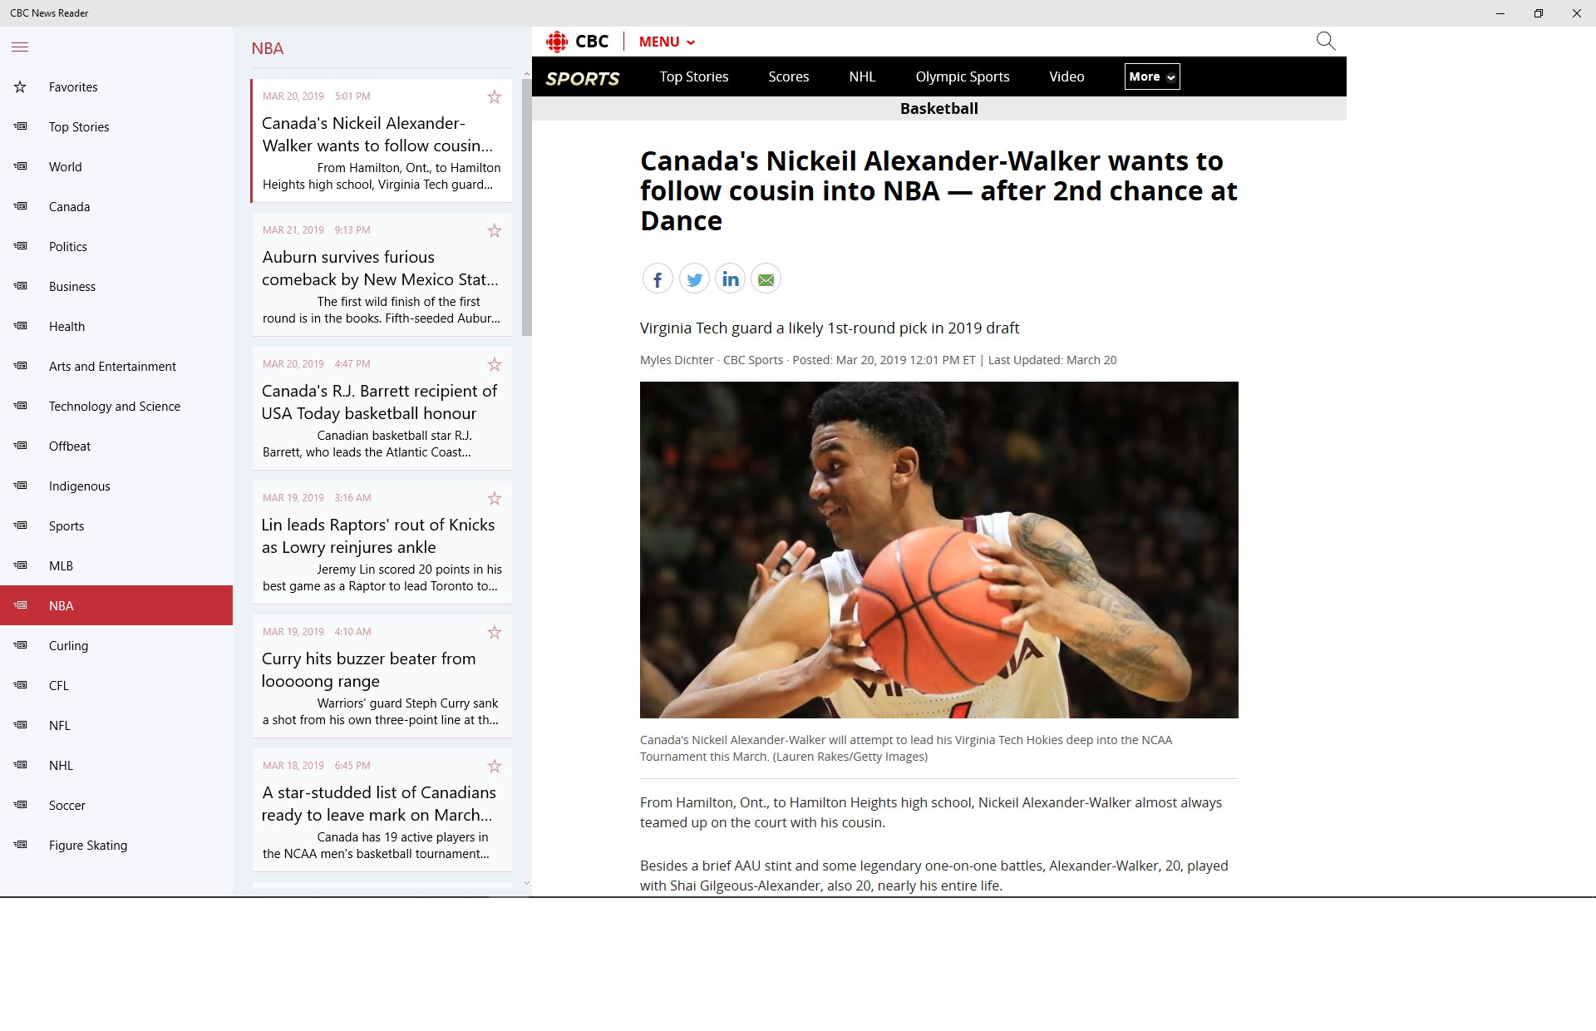Toggle favorite star on R.J. Barrett article

click(x=495, y=364)
